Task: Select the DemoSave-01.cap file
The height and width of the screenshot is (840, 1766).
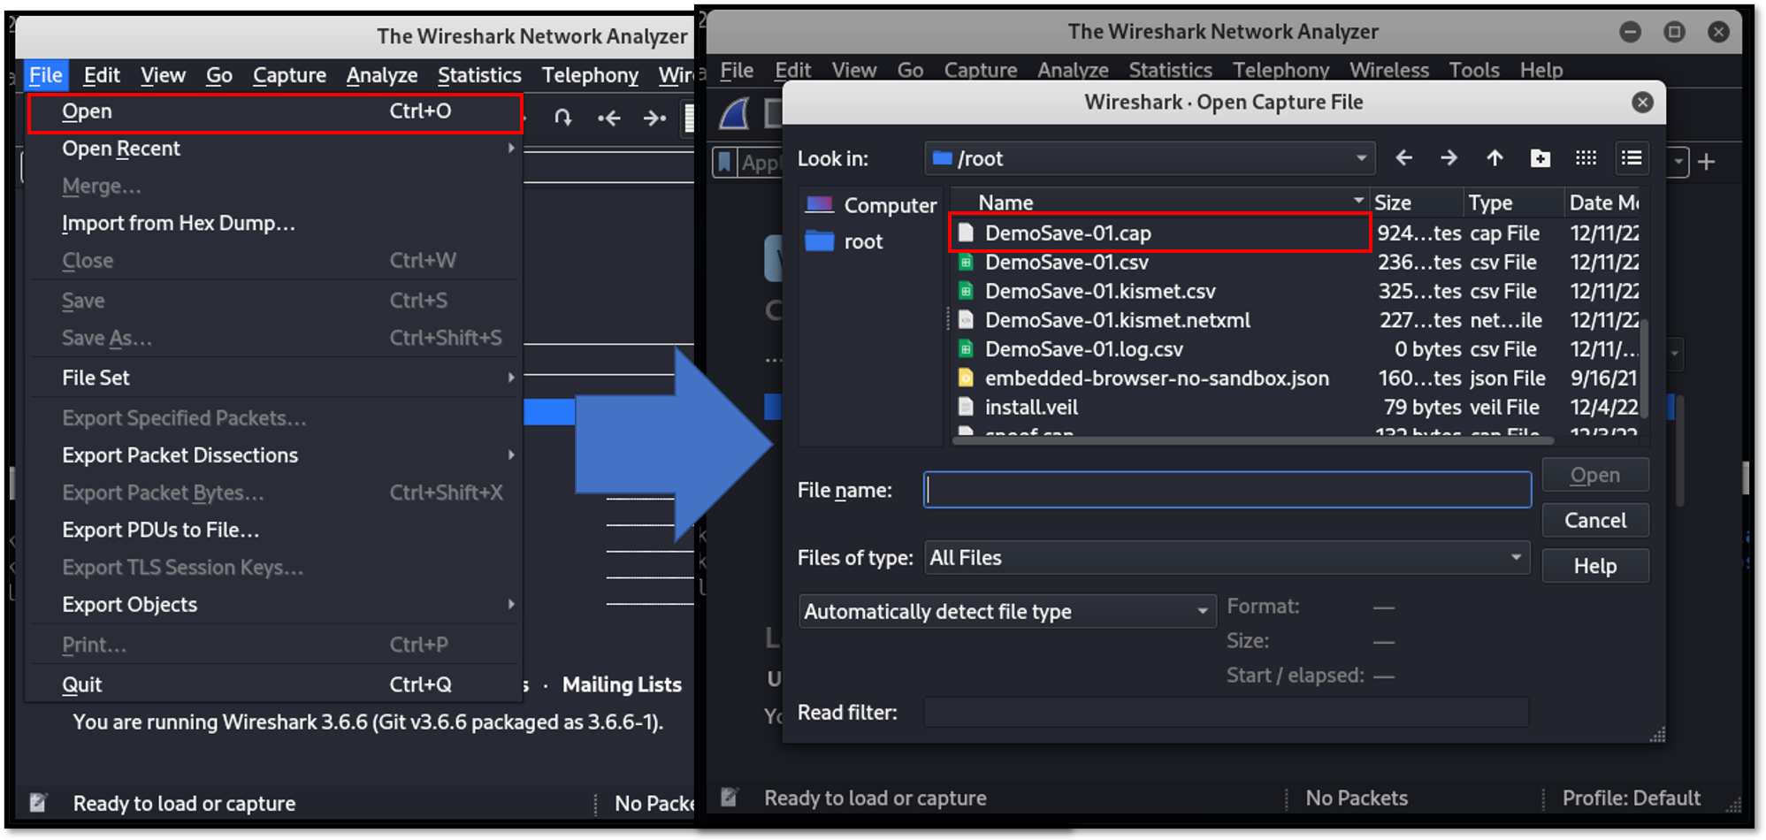Action: pyautogui.click(x=1068, y=233)
